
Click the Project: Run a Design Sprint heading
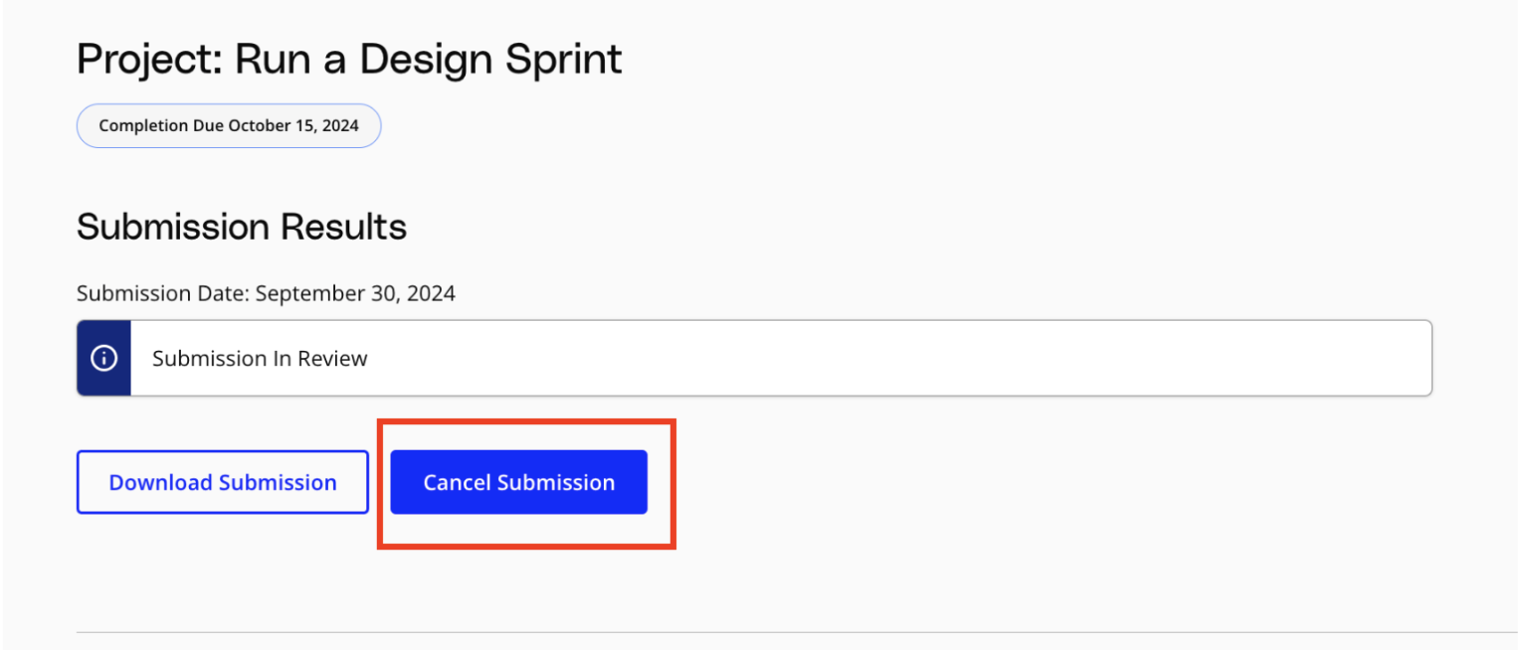tap(349, 60)
